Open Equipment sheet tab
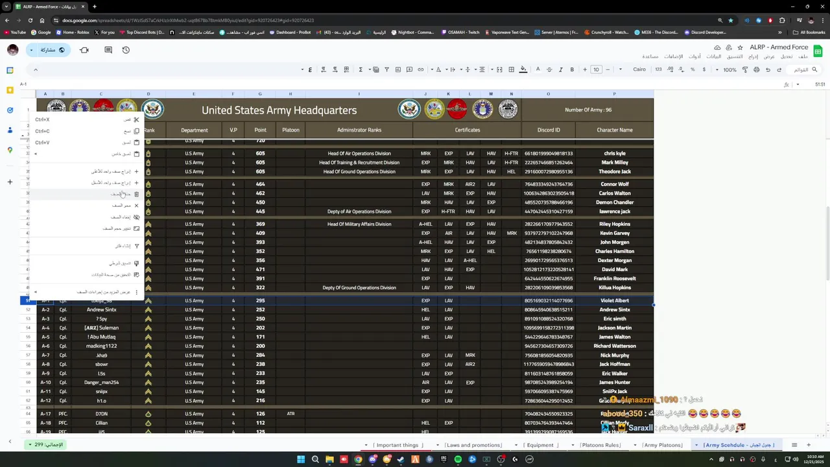The height and width of the screenshot is (467, 830). tap(540, 445)
